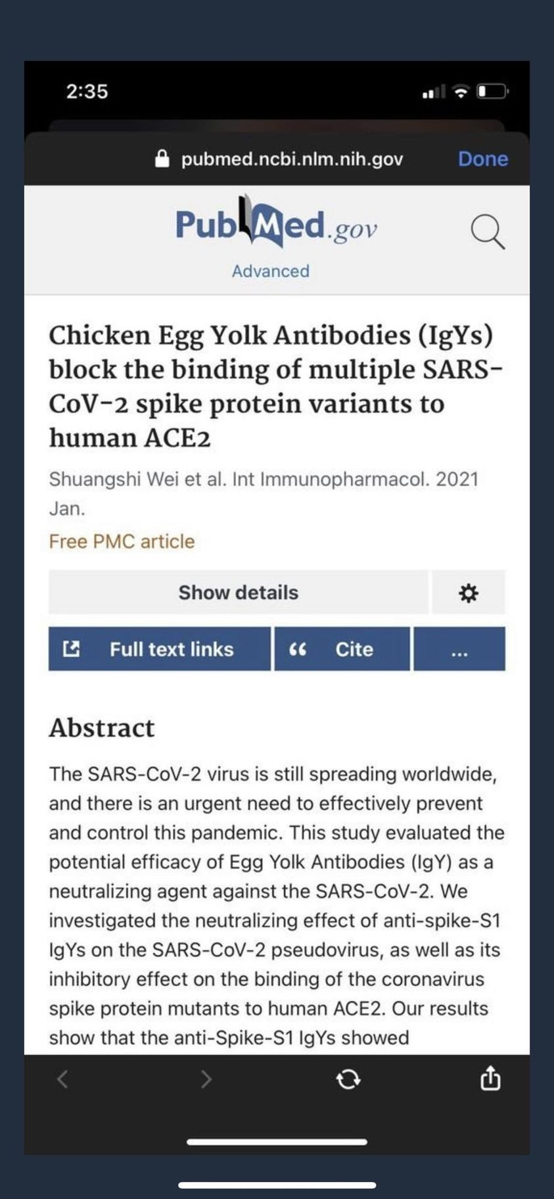Expand Show details for the article
Image resolution: width=554 pixels, height=1199 pixels.
pos(238,593)
